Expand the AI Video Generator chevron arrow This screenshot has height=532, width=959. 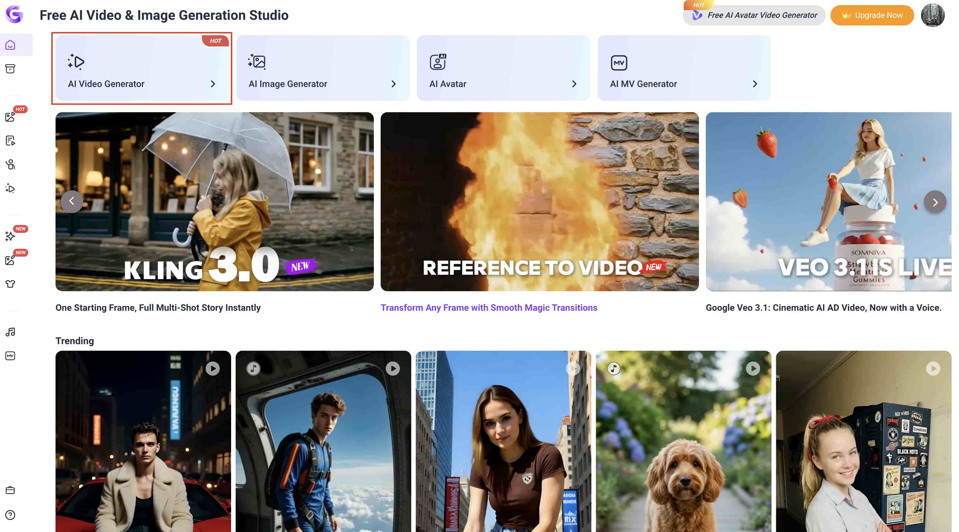[x=213, y=84]
